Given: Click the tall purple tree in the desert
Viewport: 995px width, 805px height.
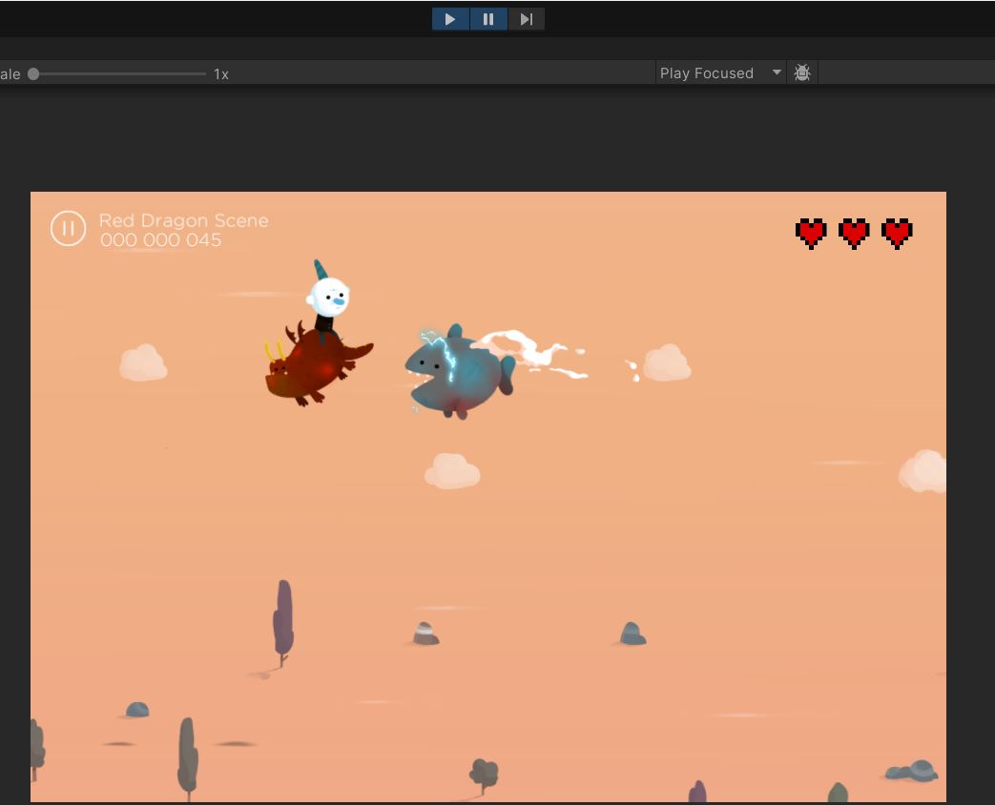Looking at the screenshot, I should (x=282, y=620).
